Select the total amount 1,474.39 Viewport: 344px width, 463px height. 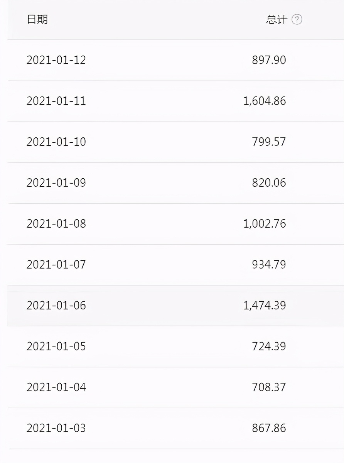point(265,306)
